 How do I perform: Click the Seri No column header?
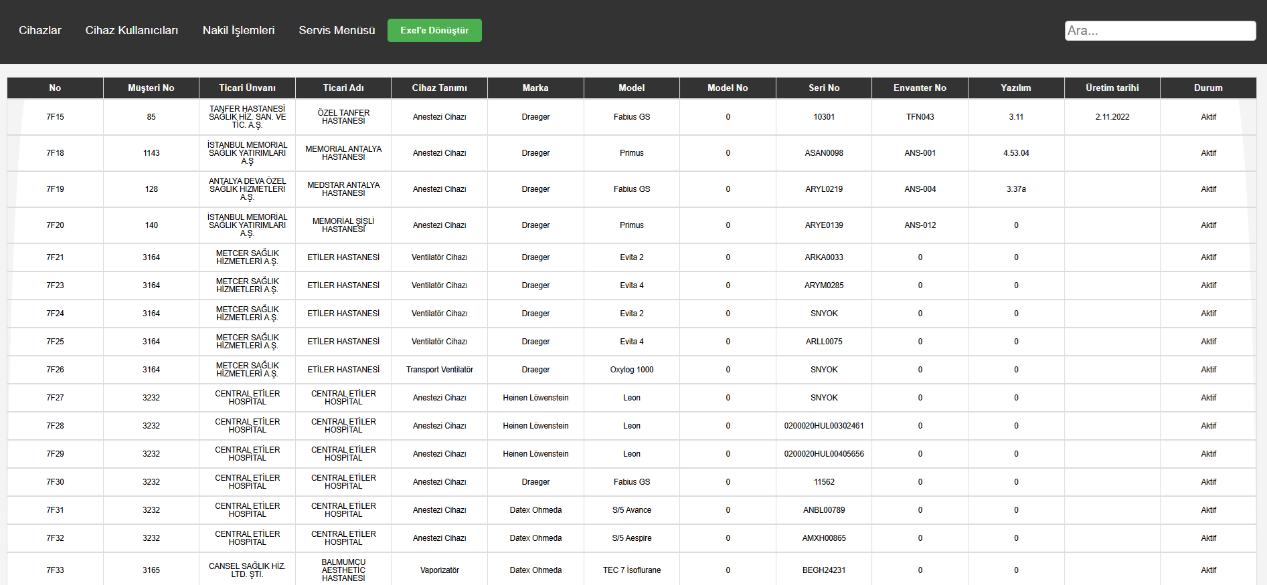coord(824,88)
